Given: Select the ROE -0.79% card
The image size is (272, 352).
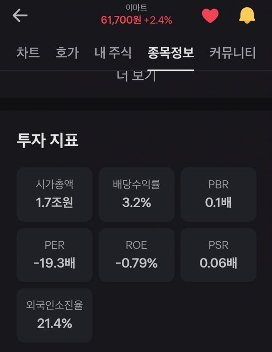Looking at the screenshot, I should point(136,255).
